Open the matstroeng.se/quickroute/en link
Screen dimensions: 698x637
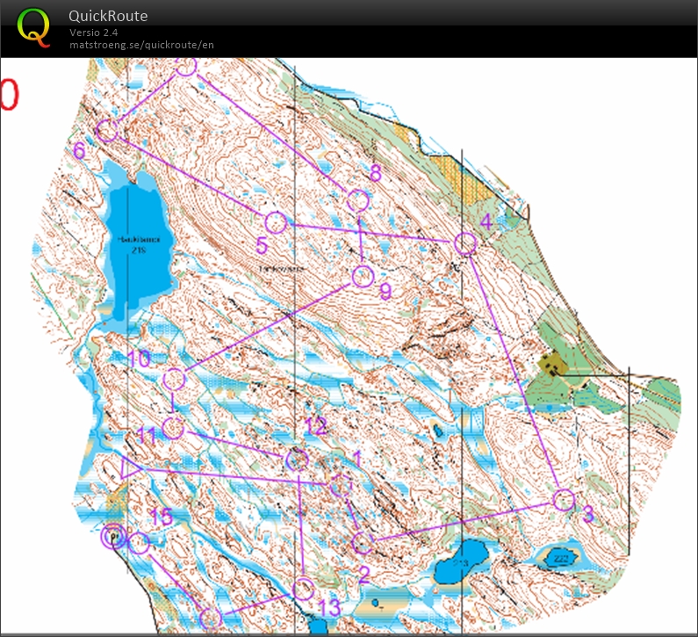pyautogui.click(x=141, y=45)
